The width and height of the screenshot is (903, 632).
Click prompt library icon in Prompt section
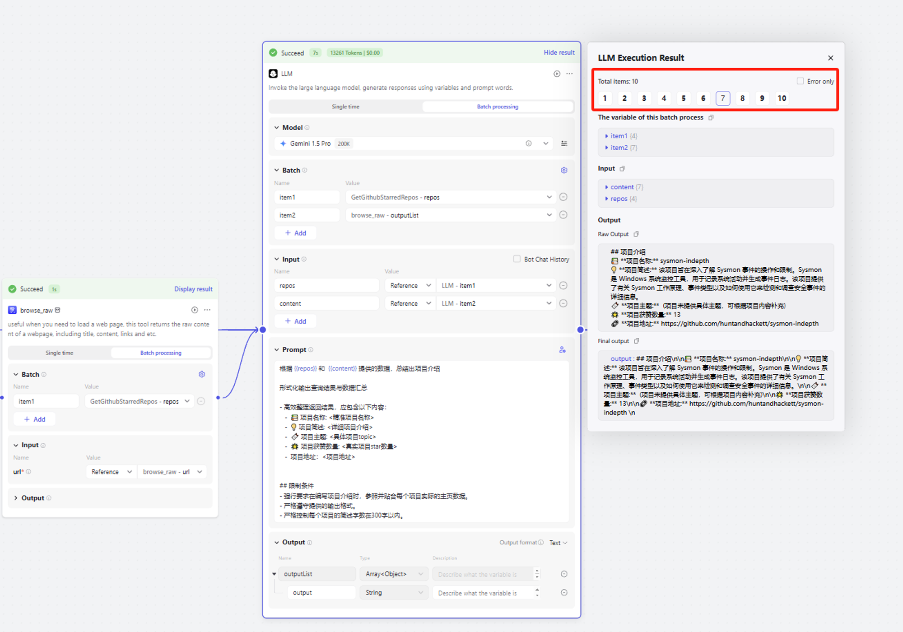click(562, 350)
